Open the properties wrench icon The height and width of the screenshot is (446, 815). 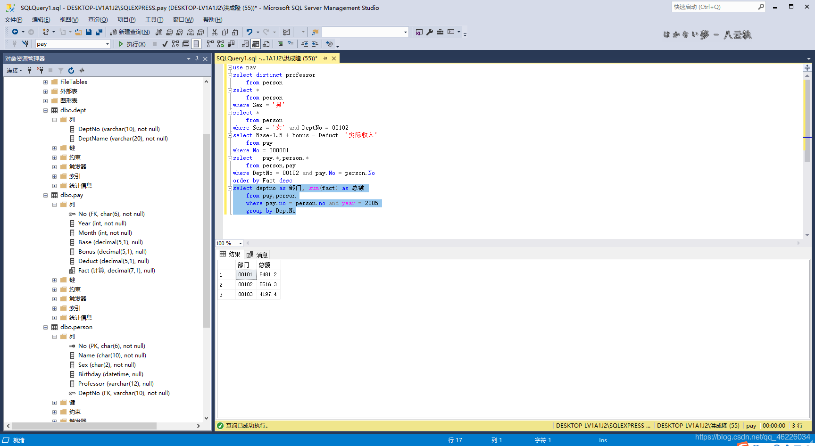pos(430,32)
